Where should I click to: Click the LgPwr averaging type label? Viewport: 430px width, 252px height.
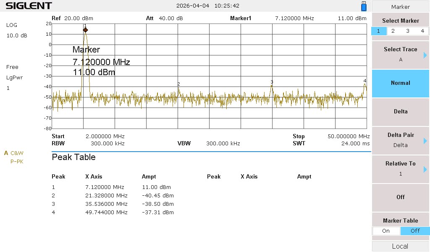click(x=15, y=78)
